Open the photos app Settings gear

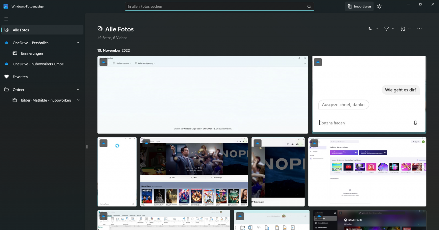(x=379, y=6)
